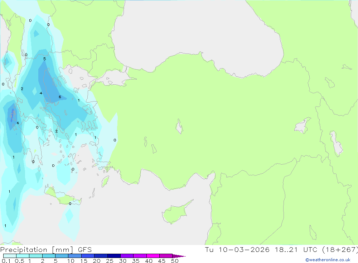This screenshot has width=358, height=263.
Task: Click the "Precipitation [mm]" title text
Action: pos(37,250)
